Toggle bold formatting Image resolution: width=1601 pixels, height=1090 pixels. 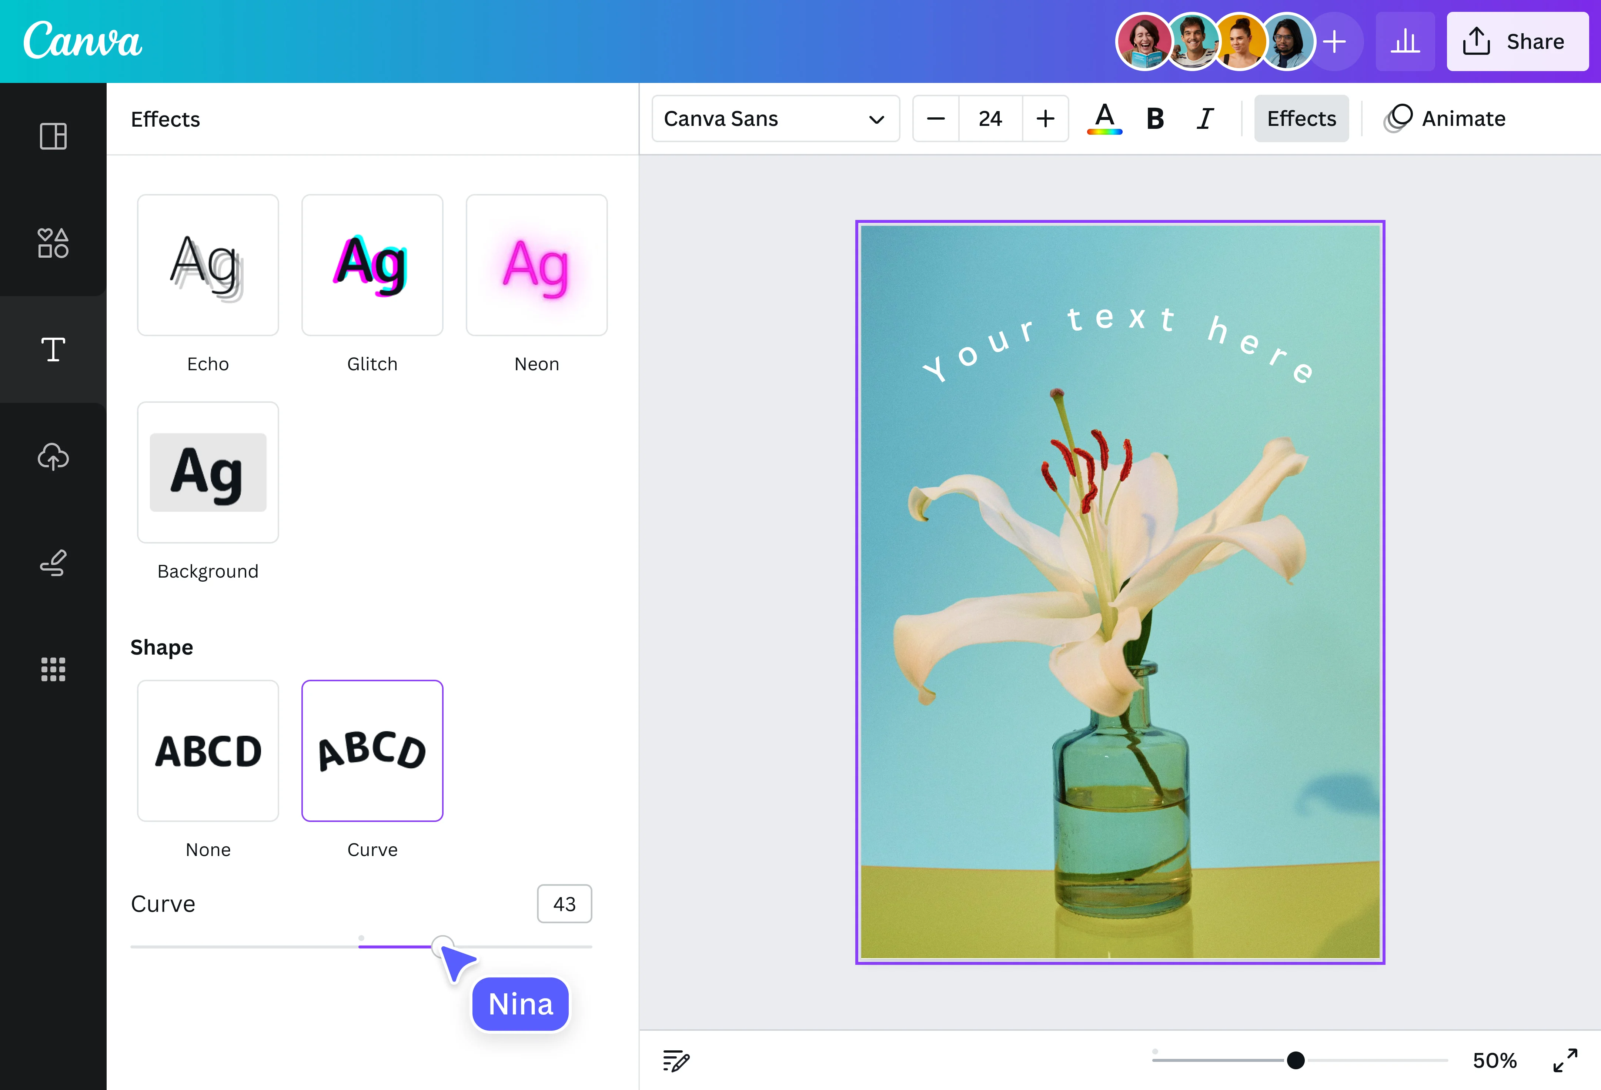pos(1154,118)
